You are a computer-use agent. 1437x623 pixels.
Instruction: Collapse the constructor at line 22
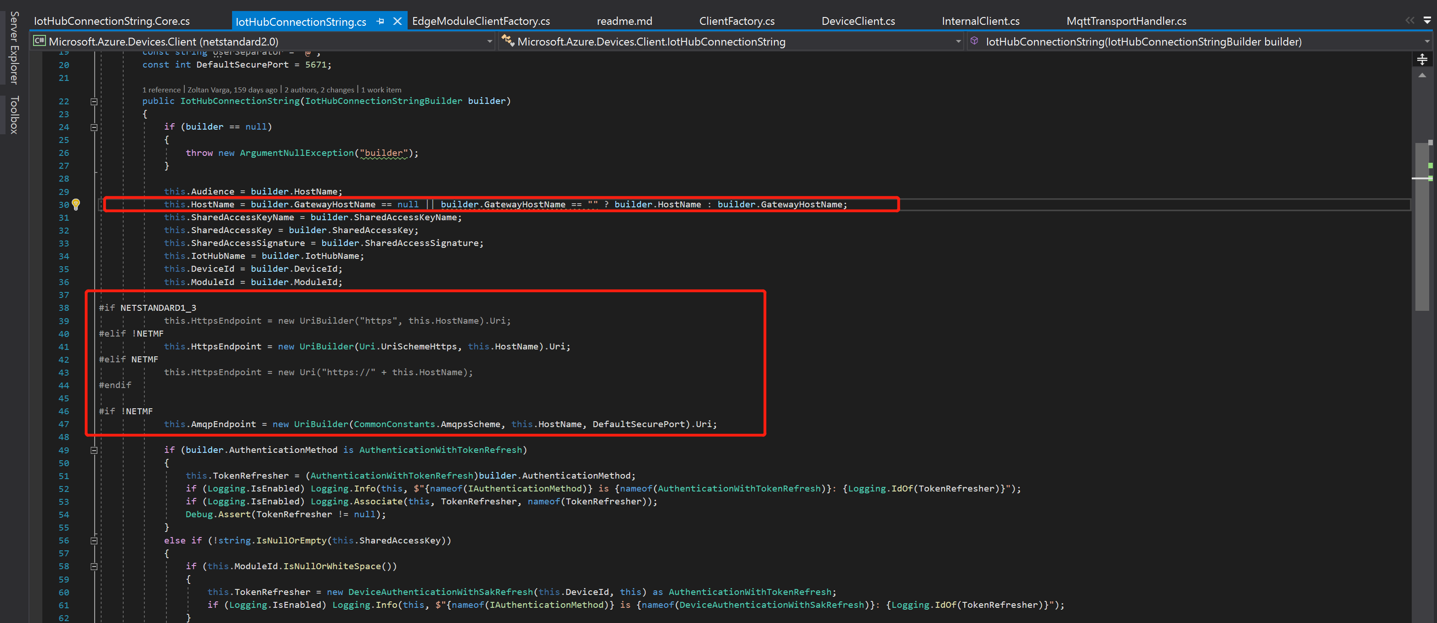(x=94, y=102)
